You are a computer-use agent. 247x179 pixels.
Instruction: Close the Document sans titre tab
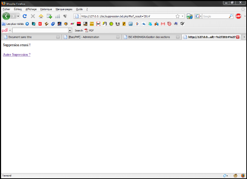[x=58, y=37]
